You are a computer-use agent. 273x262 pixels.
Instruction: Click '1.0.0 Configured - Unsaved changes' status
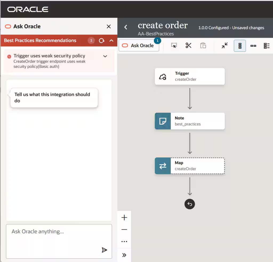(x=231, y=28)
